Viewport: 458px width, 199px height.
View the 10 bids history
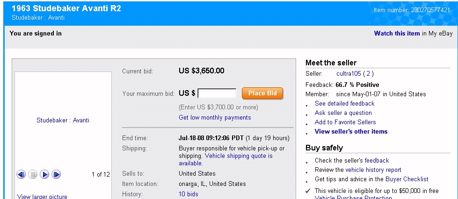pyautogui.click(x=188, y=194)
